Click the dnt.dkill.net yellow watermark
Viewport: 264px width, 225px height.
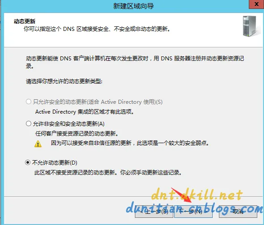pos(197,194)
